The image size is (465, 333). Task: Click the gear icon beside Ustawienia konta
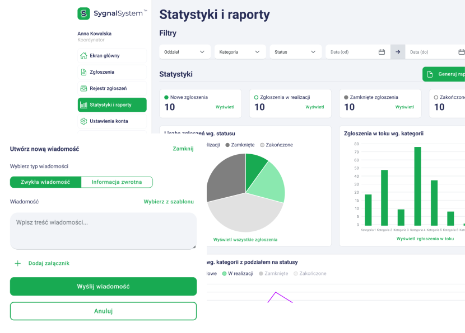pos(83,121)
